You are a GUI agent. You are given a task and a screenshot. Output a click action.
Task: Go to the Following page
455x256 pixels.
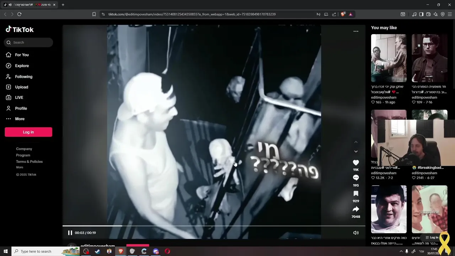pyautogui.click(x=19, y=76)
